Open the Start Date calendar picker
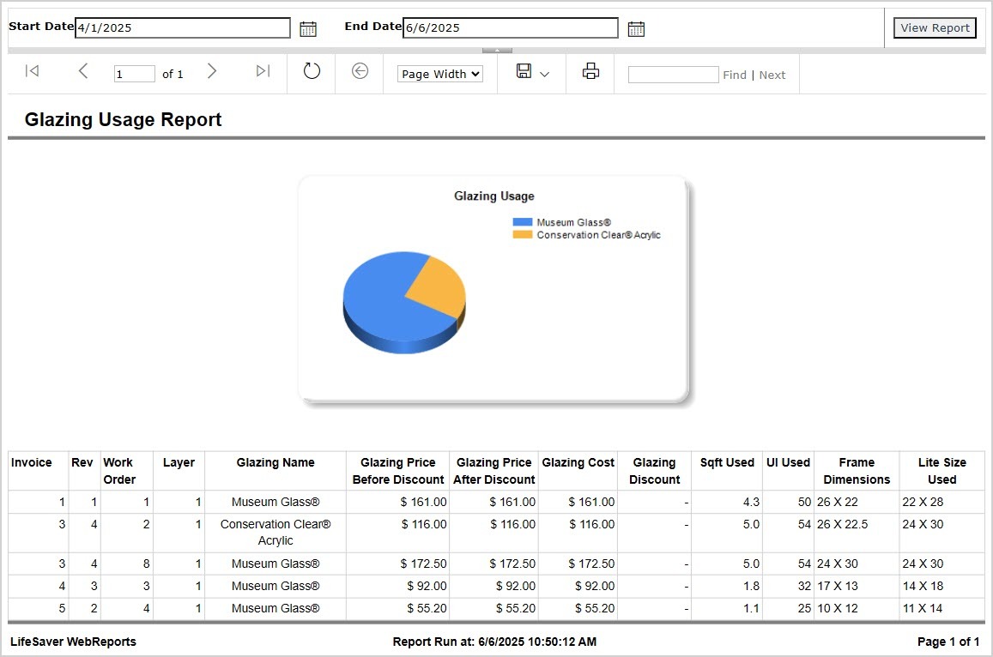This screenshot has height=657, width=993. 308,27
